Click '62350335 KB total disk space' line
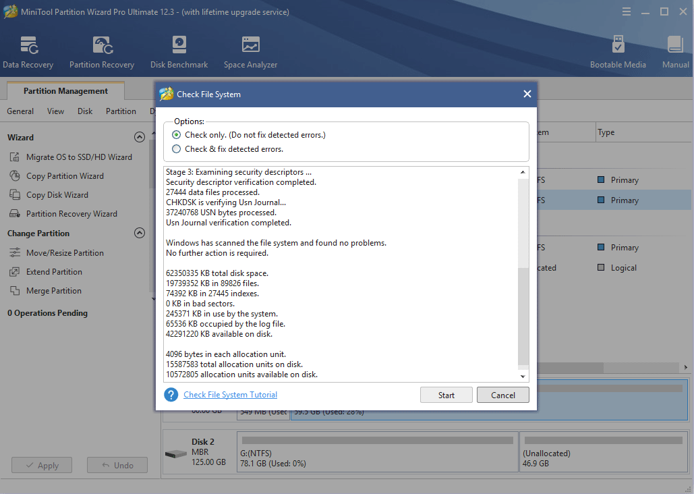The width and height of the screenshot is (694, 494). [x=217, y=273]
